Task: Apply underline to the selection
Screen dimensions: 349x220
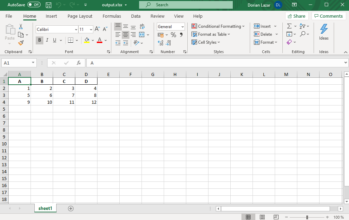Action: tap(54, 40)
